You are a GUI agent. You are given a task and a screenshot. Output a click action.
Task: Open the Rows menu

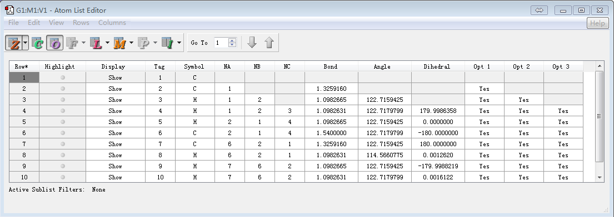point(81,23)
